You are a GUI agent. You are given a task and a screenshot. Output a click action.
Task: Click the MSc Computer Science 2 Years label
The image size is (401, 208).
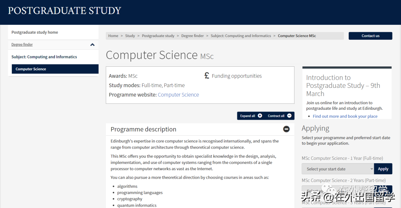click(x=344, y=181)
